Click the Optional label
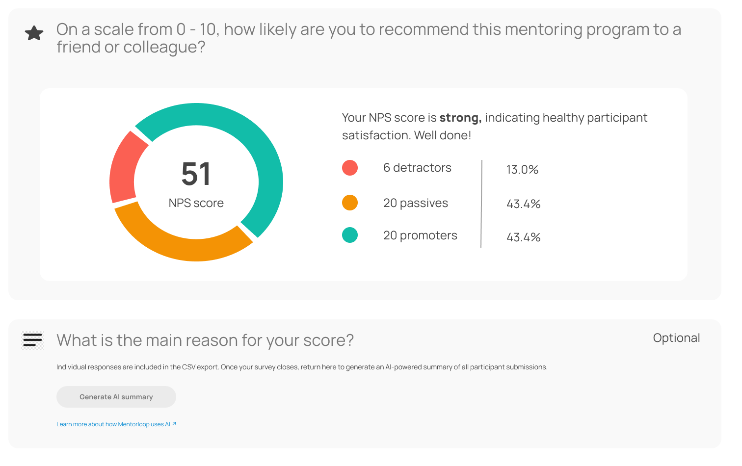 (676, 338)
